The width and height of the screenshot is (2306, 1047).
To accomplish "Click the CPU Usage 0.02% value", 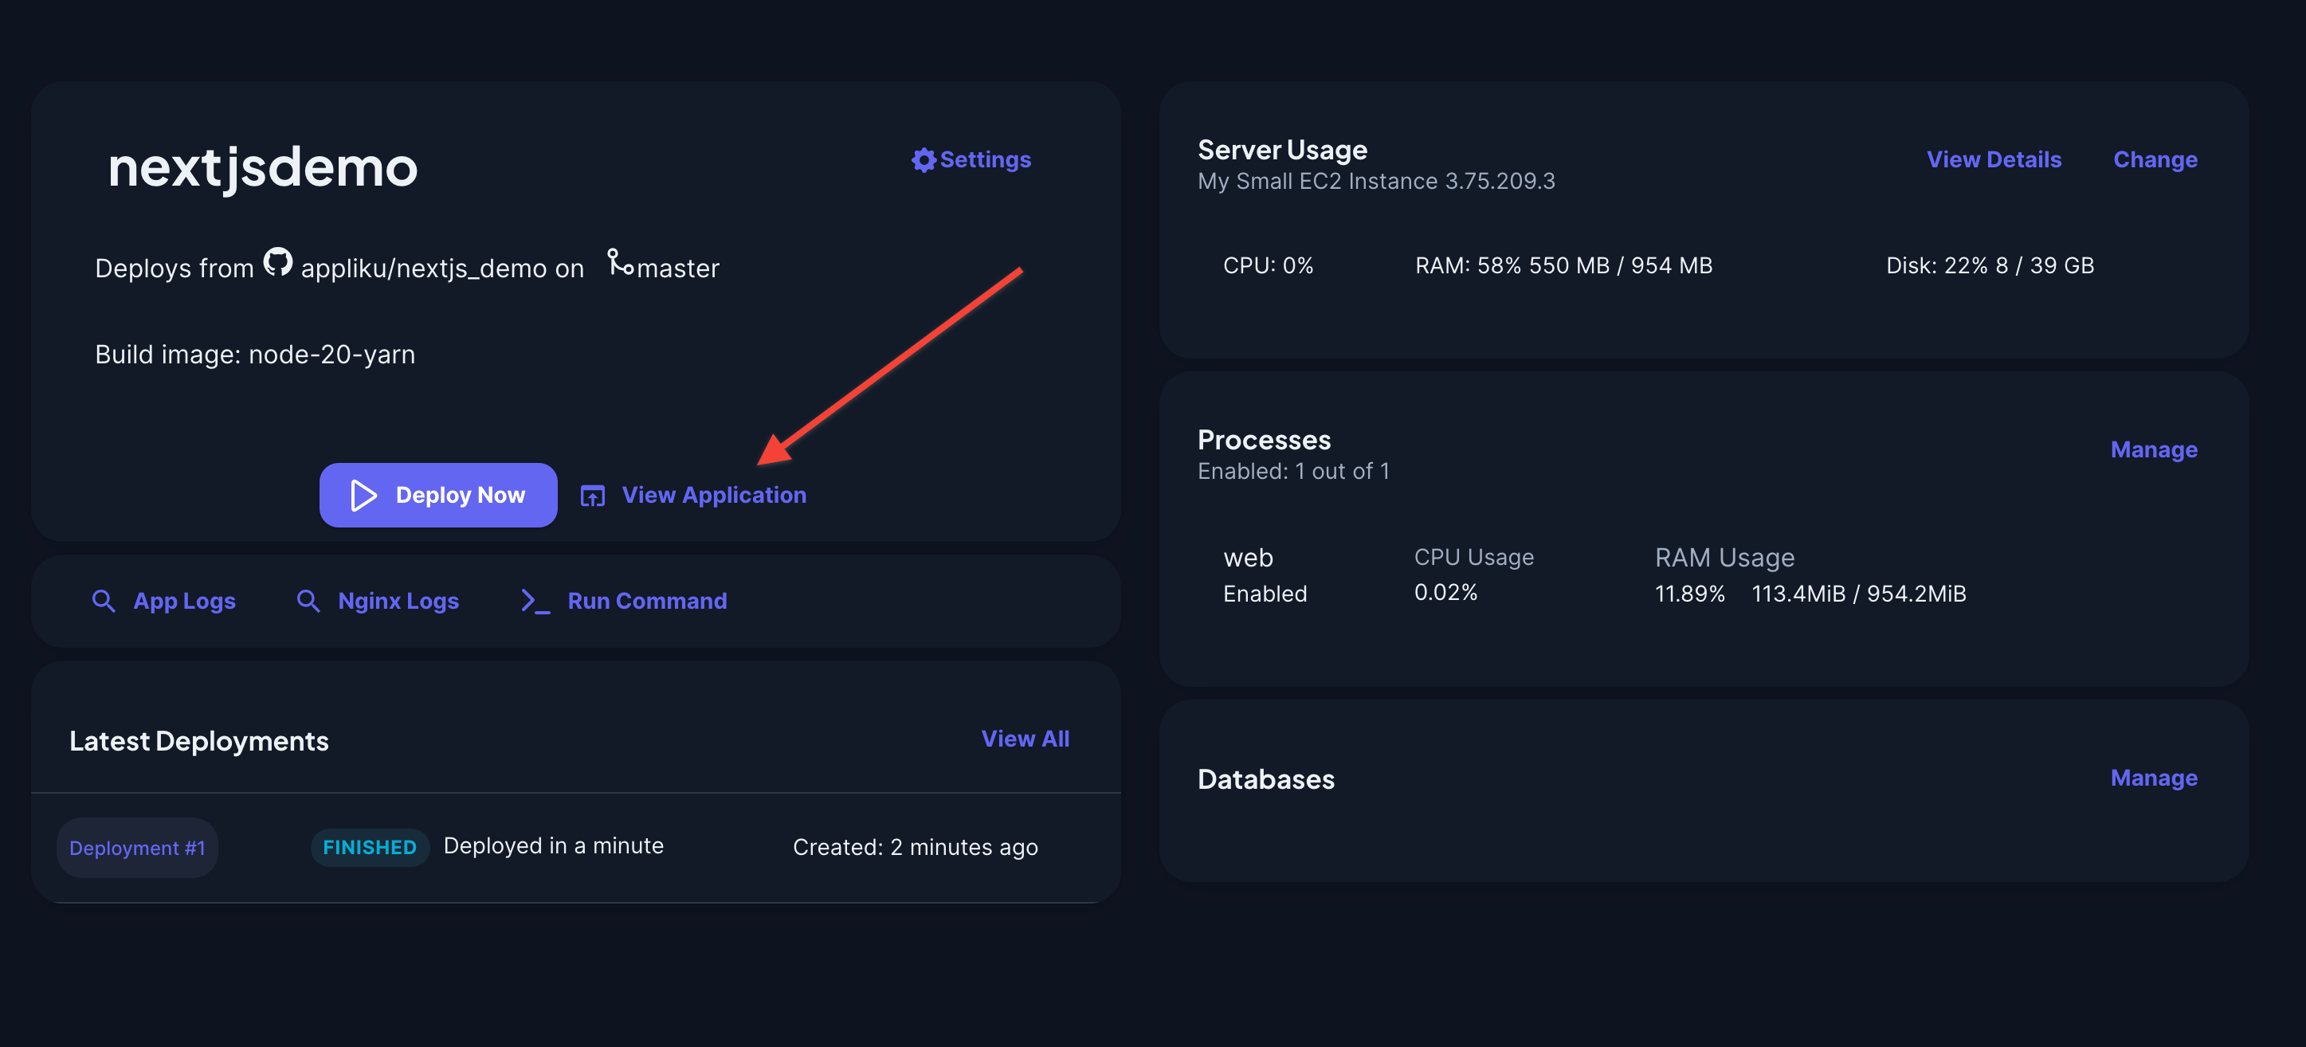I will pyautogui.click(x=1445, y=592).
